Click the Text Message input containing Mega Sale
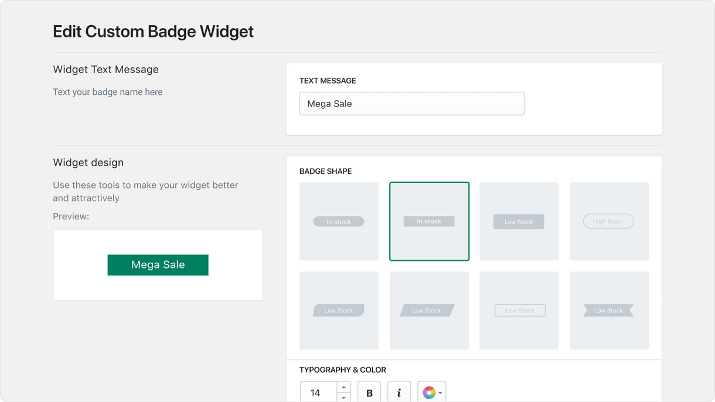This screenshot has height=402, width=715. (411, 104)
